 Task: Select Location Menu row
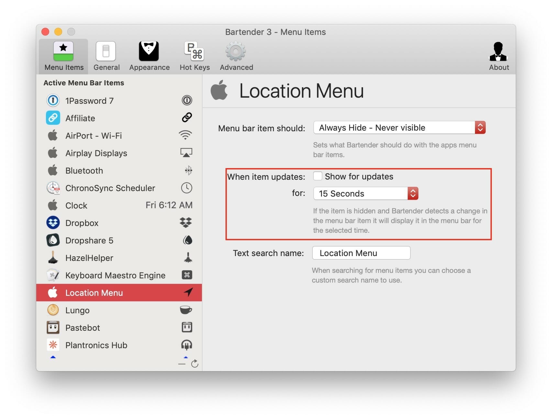pyautogui.click(x=119, y=293)
